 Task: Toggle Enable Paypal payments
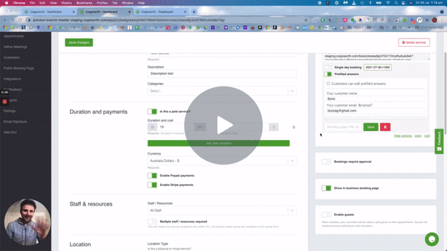point(152,176)
